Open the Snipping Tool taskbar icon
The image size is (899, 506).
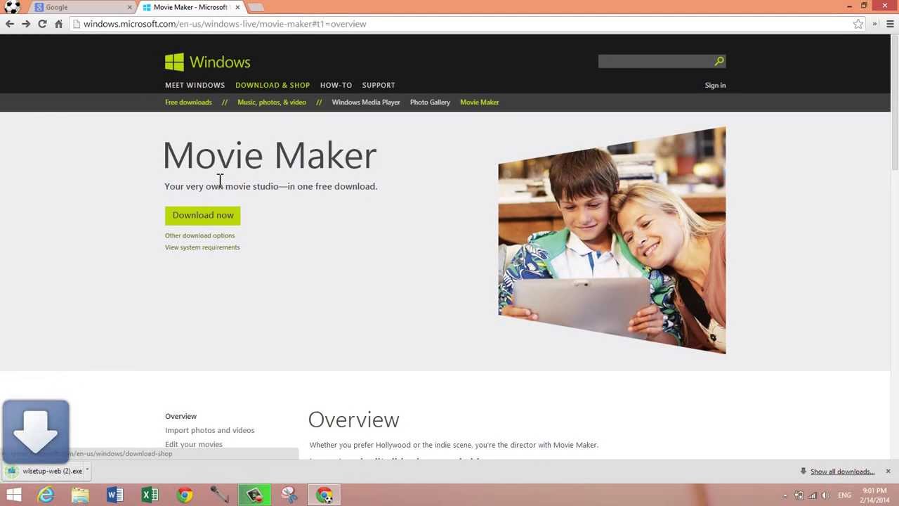(289, 495)
